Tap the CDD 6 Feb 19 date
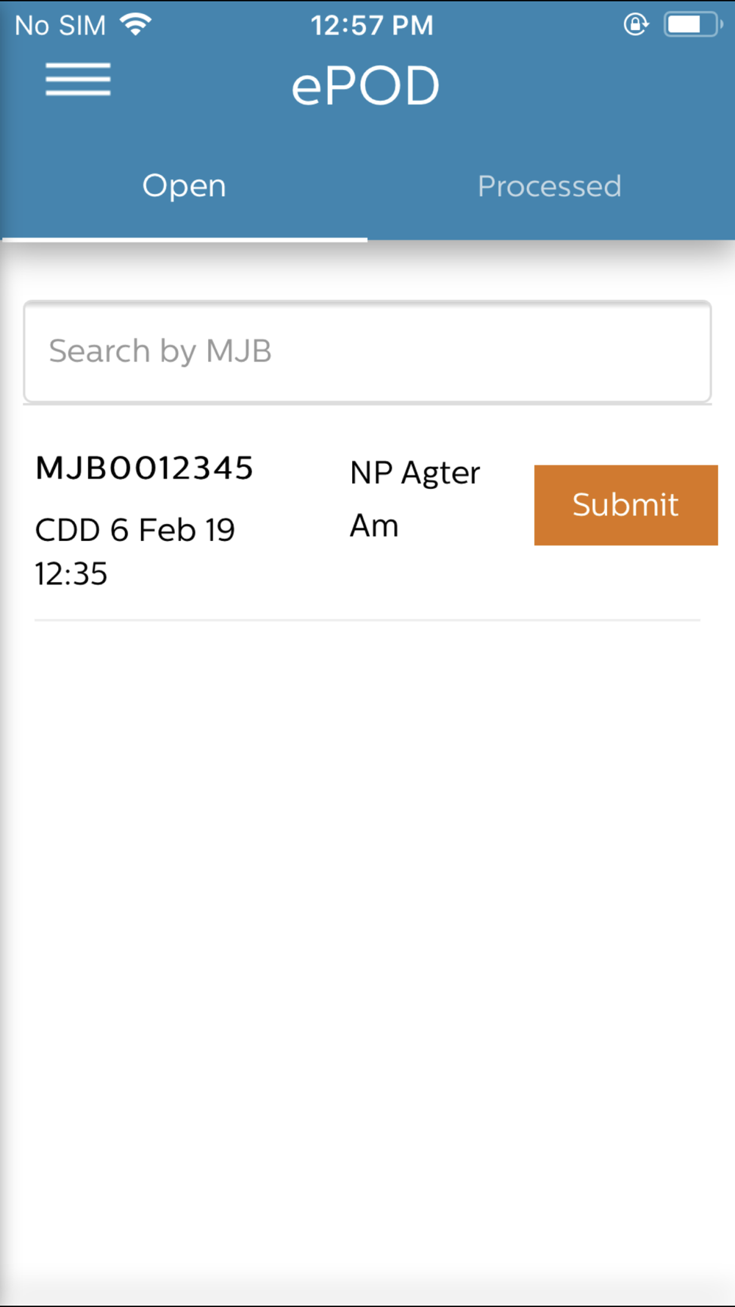 [x=135, y=530]
